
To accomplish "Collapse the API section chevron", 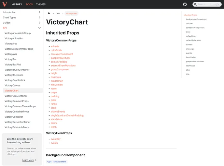I will [x=40, y=28].
